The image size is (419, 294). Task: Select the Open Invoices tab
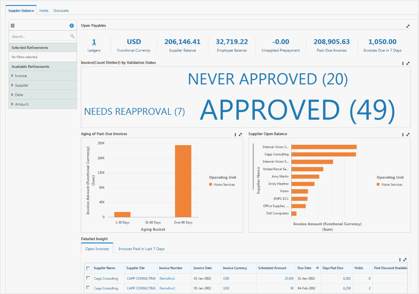(x=97, y=248)
